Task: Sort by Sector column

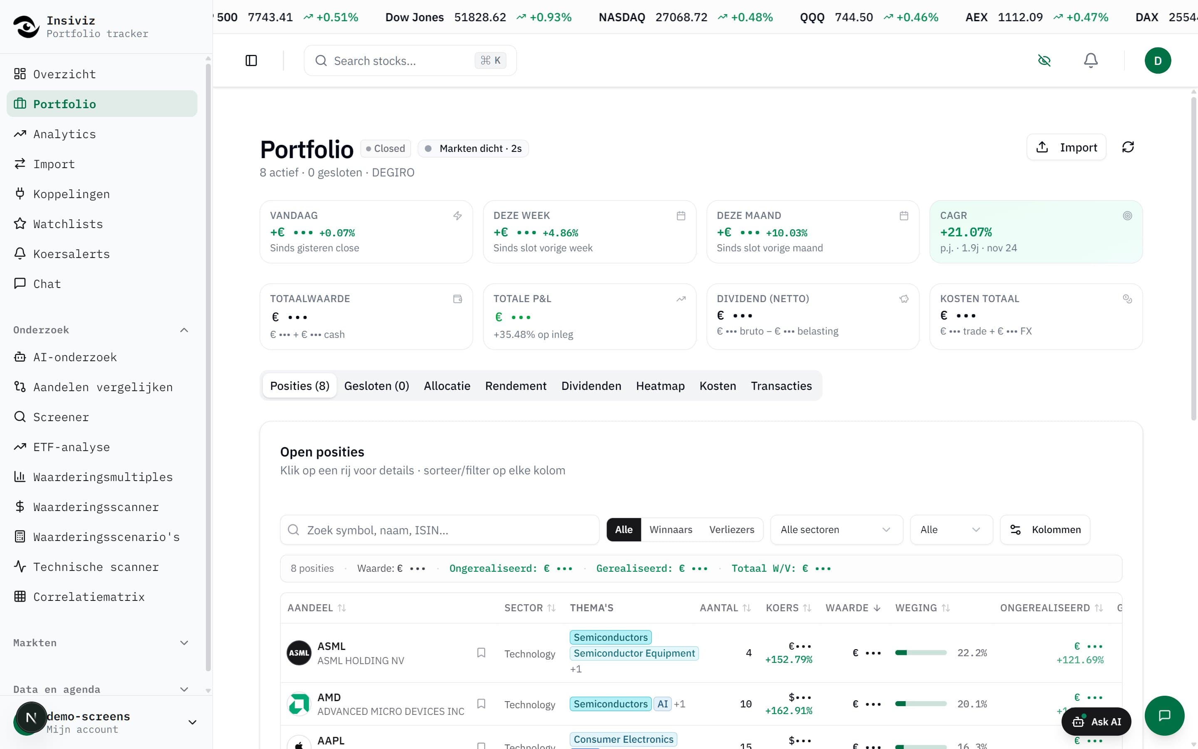Action: tap(530, 608)
